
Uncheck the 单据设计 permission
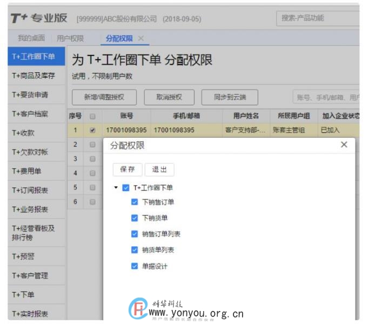135,266
